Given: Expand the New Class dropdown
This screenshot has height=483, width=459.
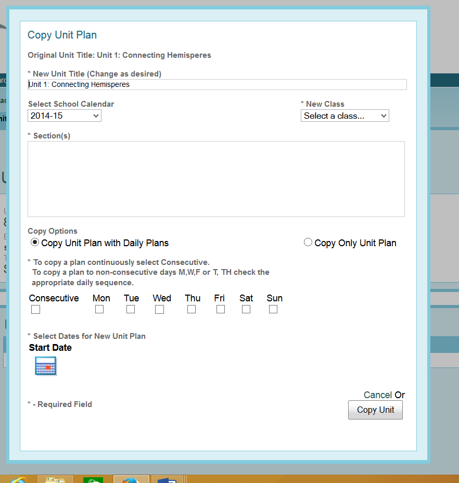Looking at the screenshot, I should pos(345,116).
